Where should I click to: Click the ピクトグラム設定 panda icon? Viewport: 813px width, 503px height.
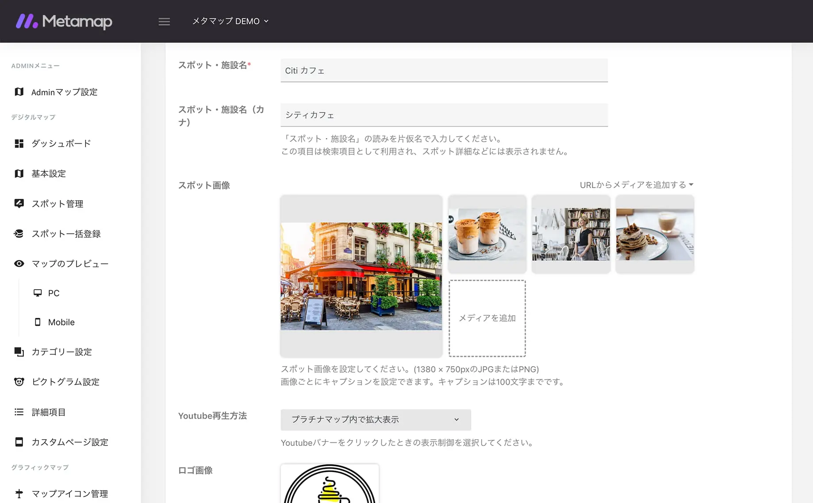(19, 382)
